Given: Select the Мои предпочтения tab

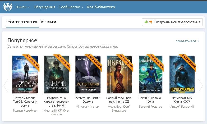Looking at the screenshot, I should coord(22,22).
